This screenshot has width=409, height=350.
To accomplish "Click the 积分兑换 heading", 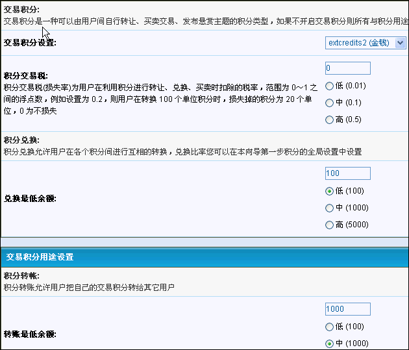I will click(x=21, y=140).
